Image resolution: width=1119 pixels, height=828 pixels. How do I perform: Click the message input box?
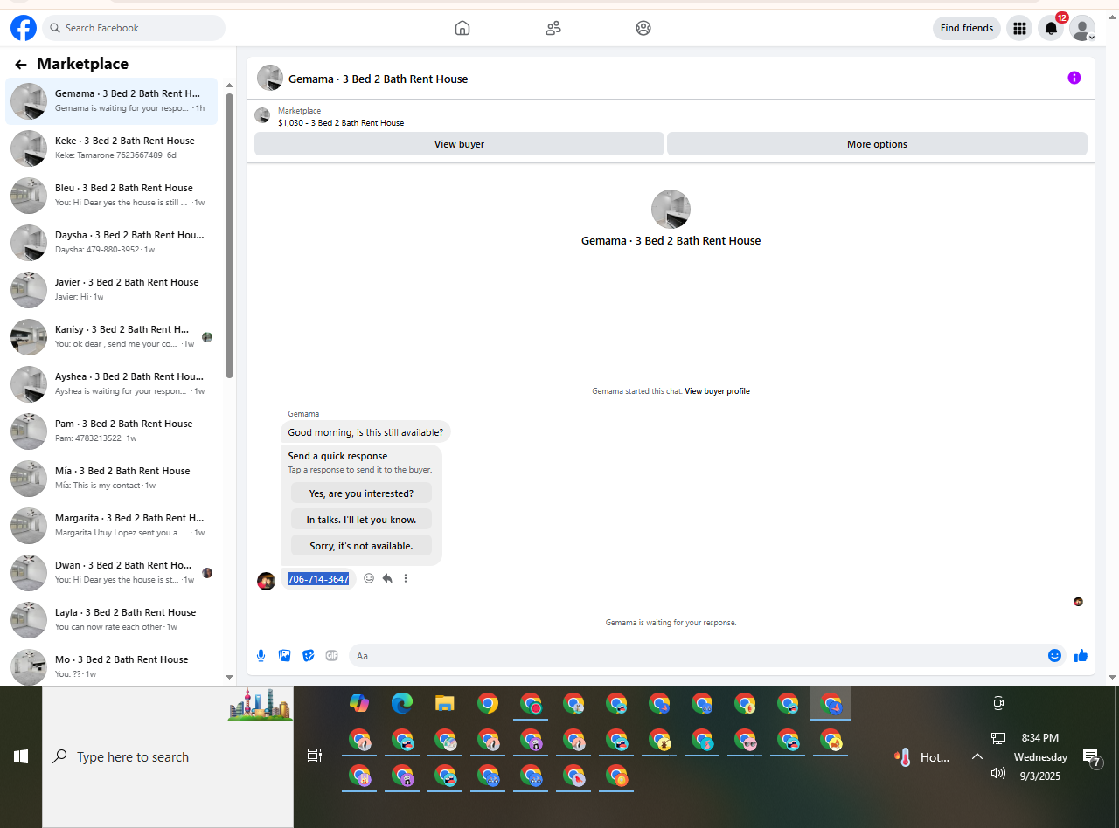click(697, 655)
